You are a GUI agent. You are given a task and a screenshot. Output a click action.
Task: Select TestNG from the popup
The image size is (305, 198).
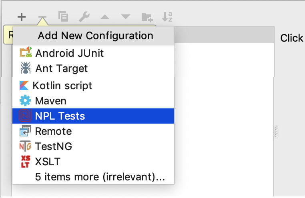click(54, 146)
